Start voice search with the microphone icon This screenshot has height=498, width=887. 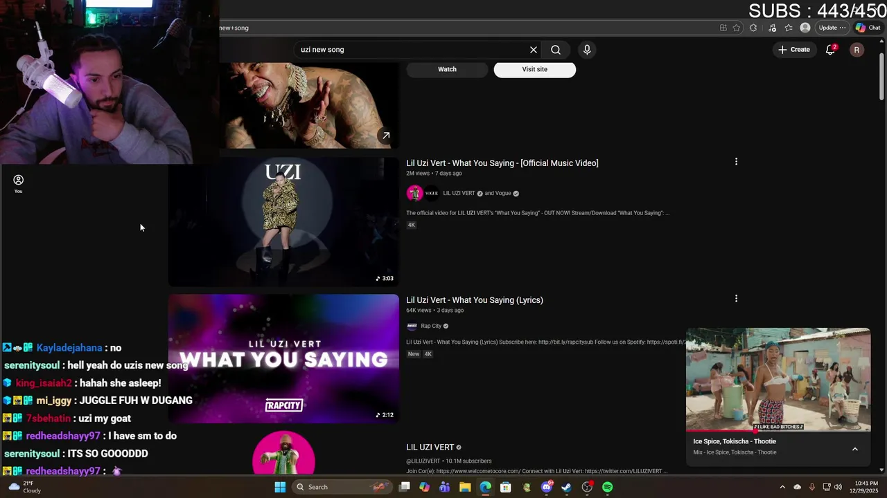(x=587, y=50)
